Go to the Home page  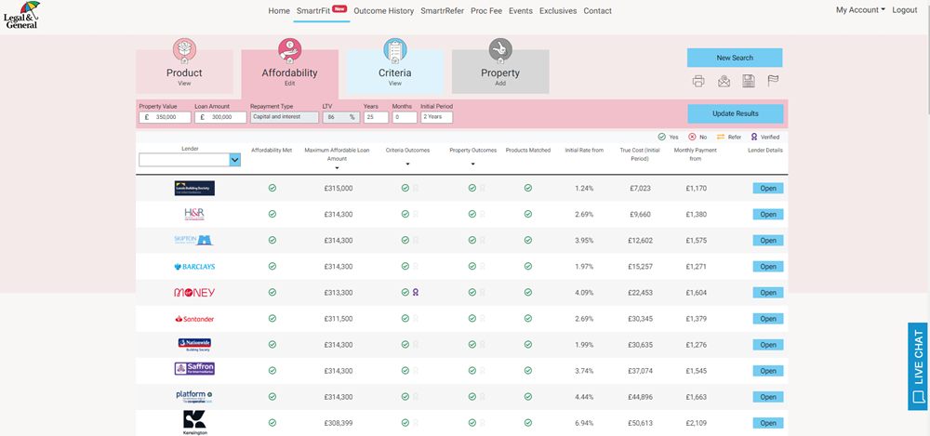click(x=279, y=10)
